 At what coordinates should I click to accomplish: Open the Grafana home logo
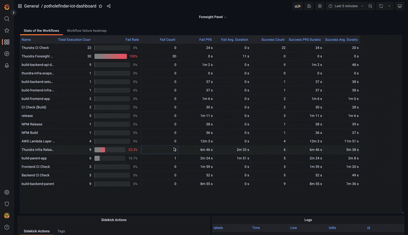point(7,7)
